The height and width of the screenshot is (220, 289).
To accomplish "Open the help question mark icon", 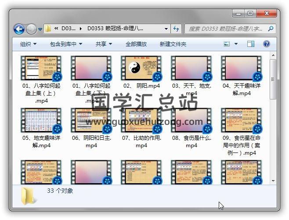I will (x=266, y=44).
